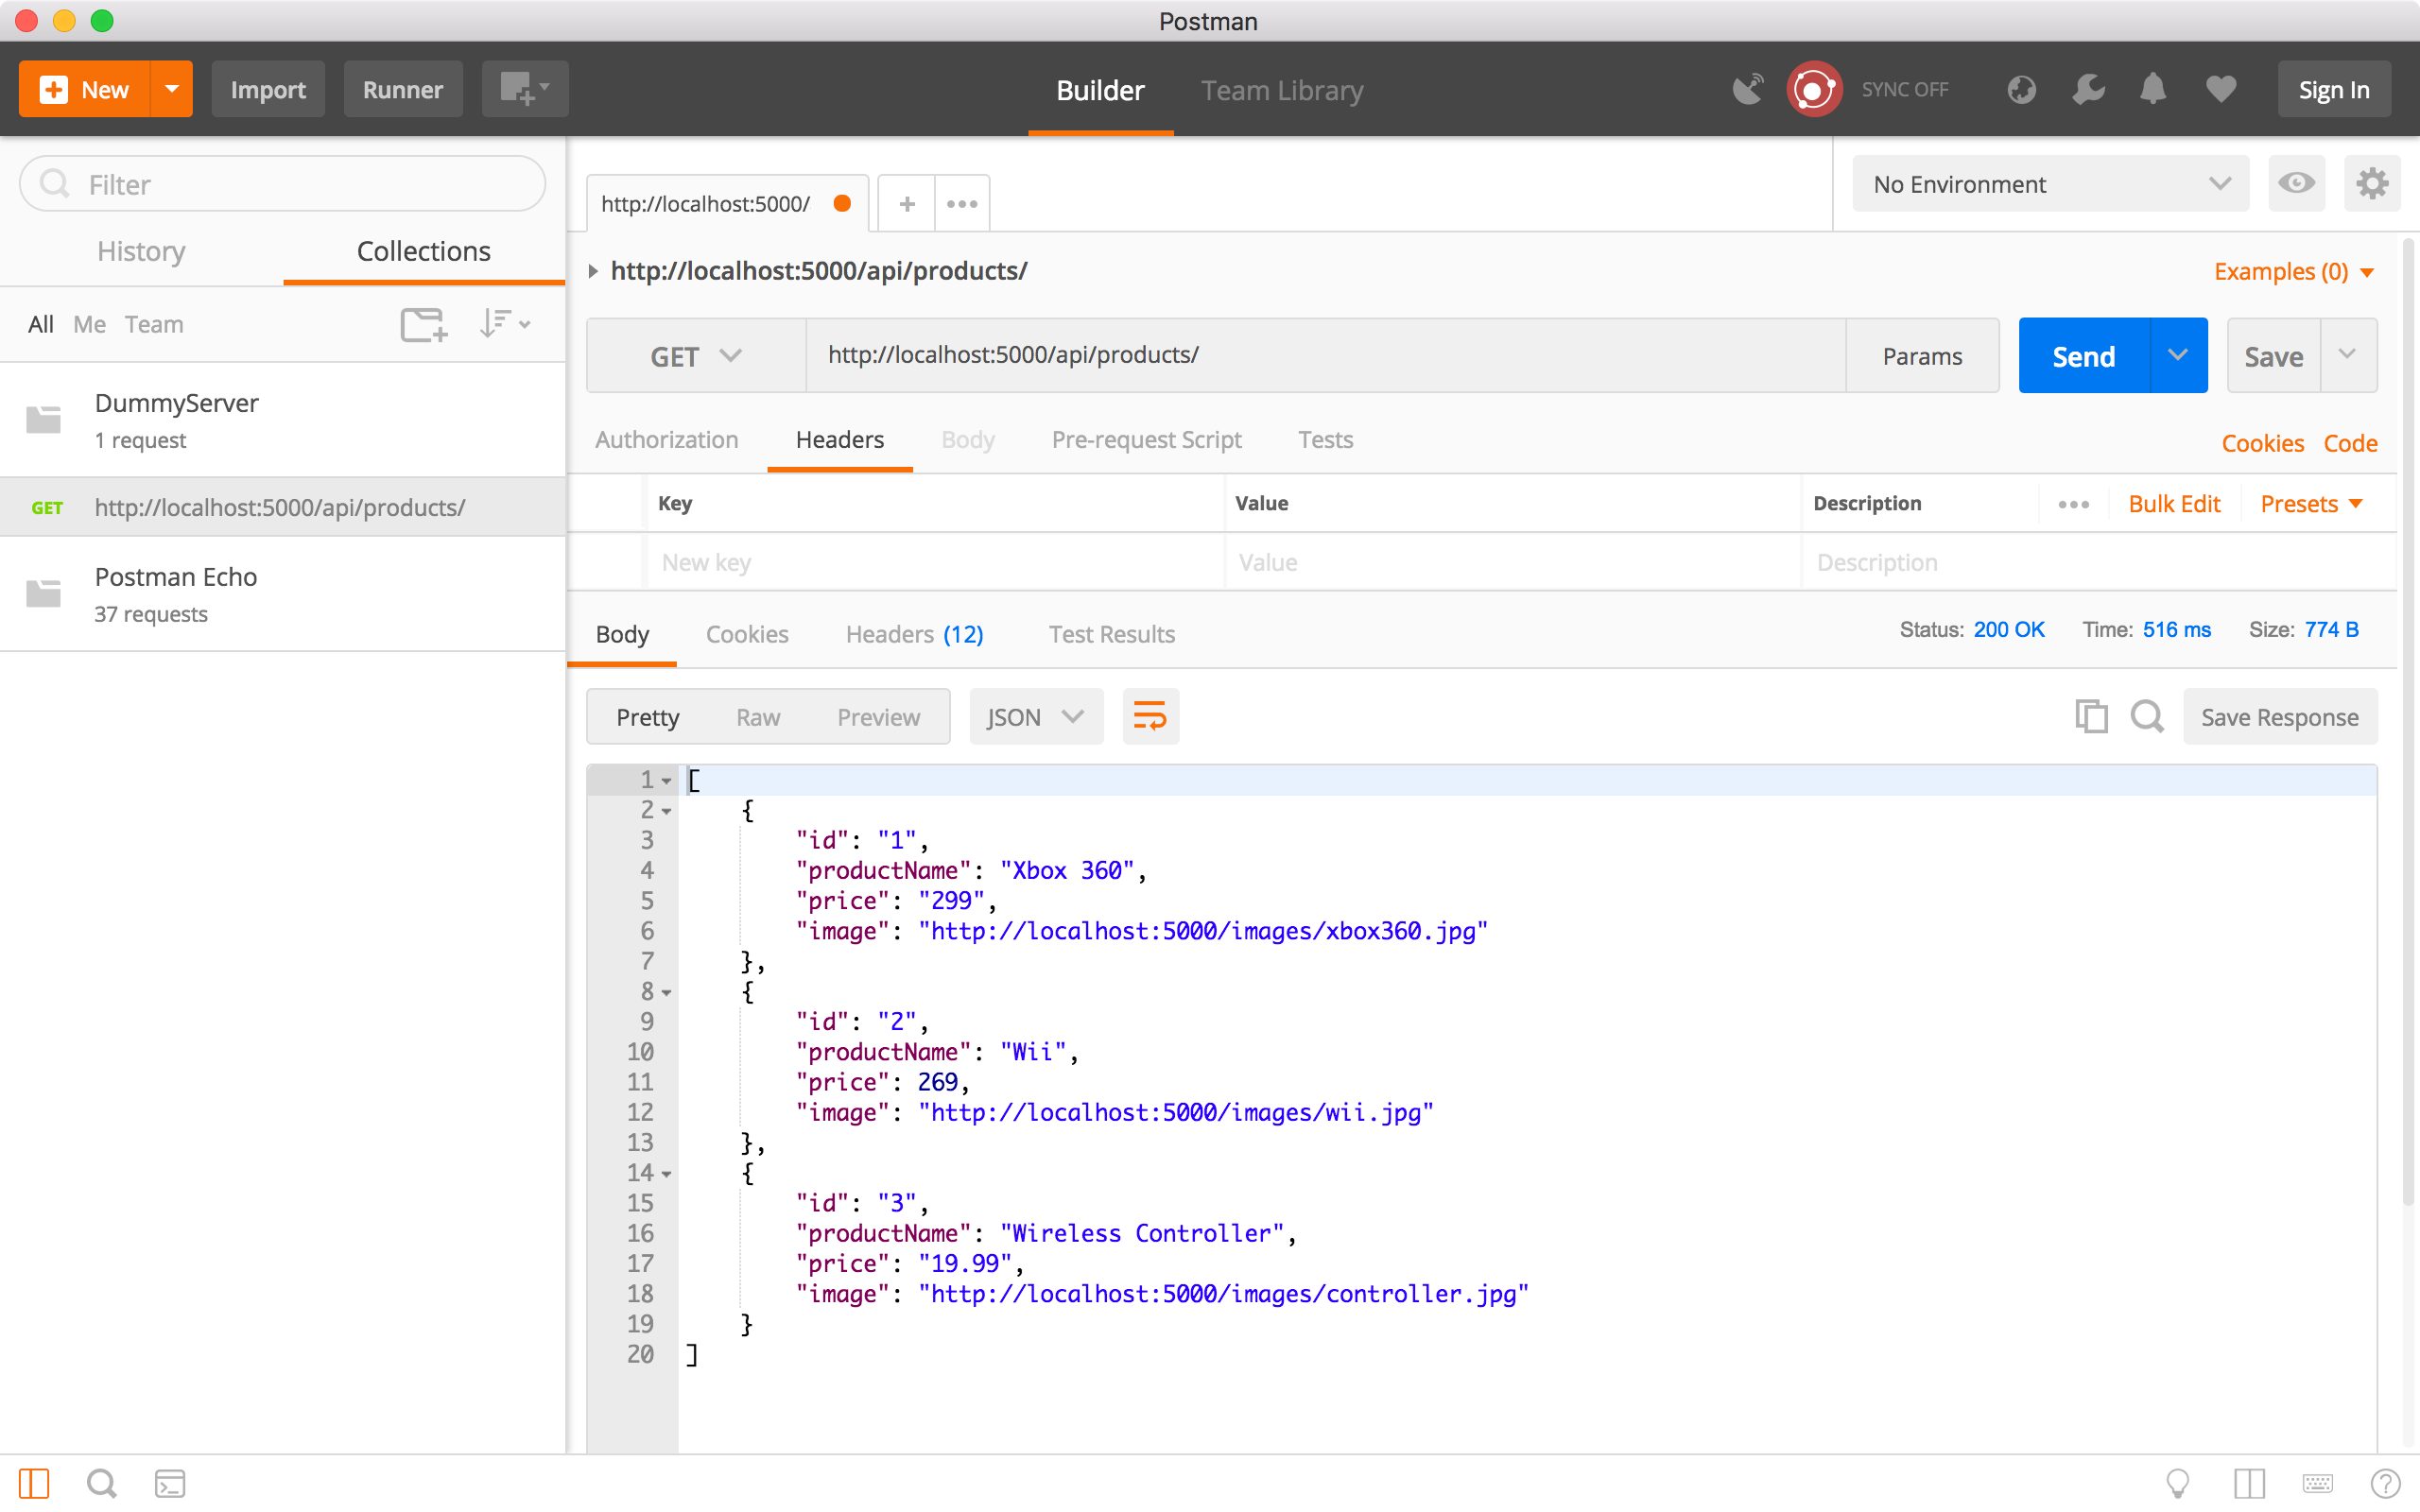Expand the request name disclosure triangle
The image size is (2420, 1512).
tap(594, 271)
